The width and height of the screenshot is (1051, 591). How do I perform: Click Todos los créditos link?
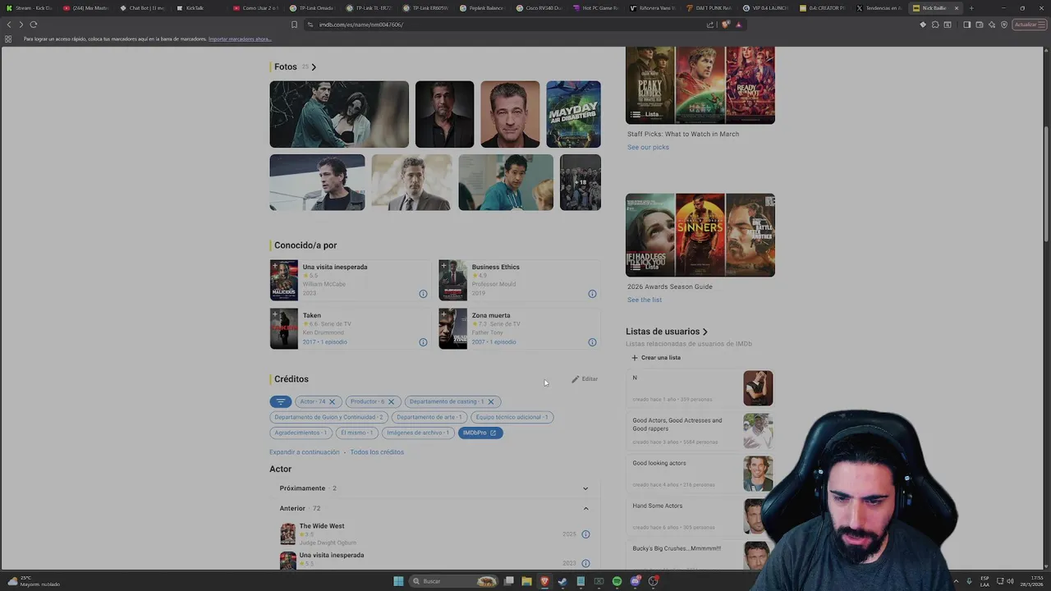point(377,452)
